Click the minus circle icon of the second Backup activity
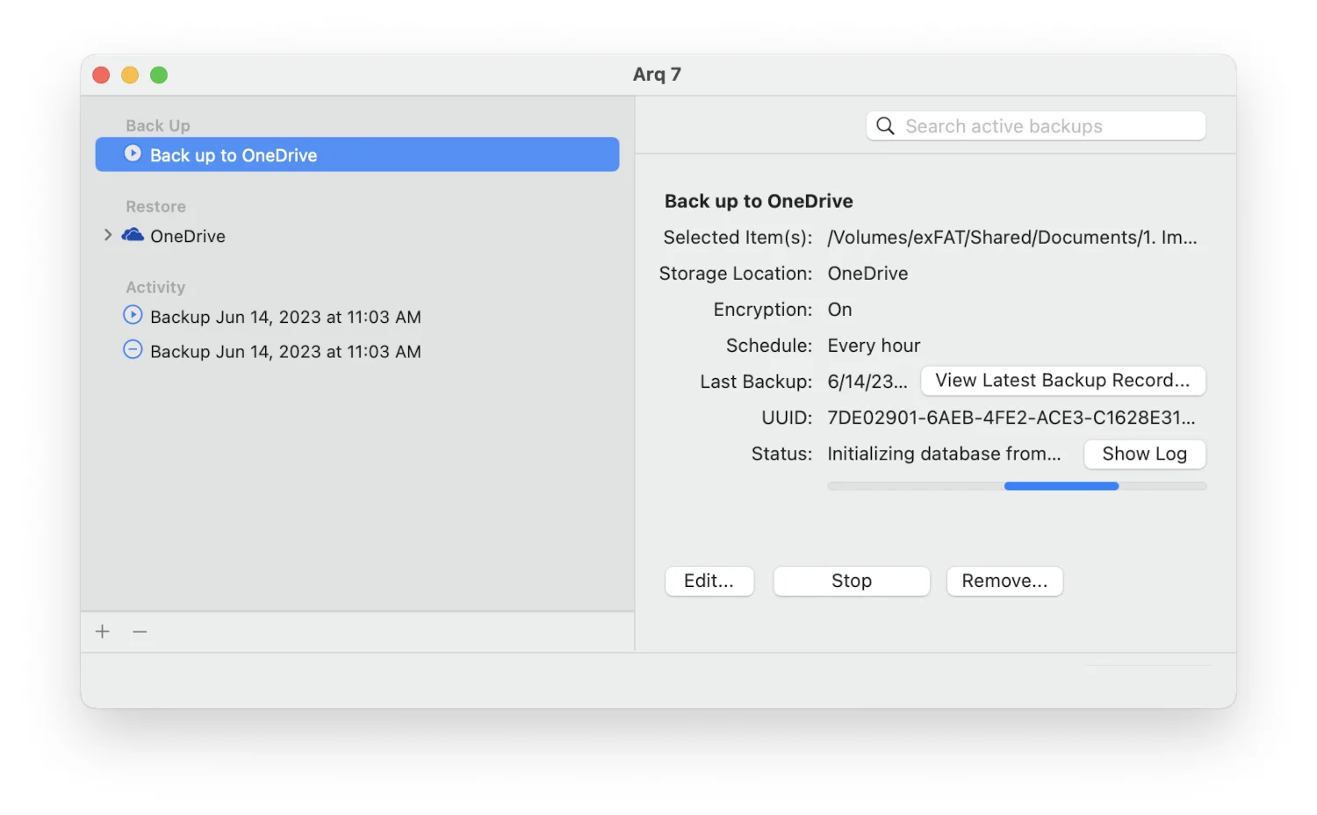The width and height of the screenshot is (1317, 815). (x=133, y=350)
